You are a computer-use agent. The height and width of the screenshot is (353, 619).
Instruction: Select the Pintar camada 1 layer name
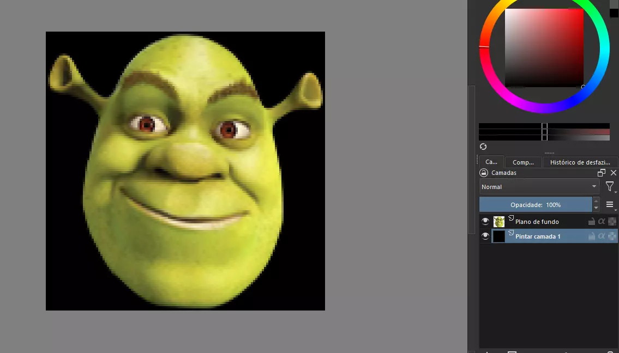click(x=538, y=236)
